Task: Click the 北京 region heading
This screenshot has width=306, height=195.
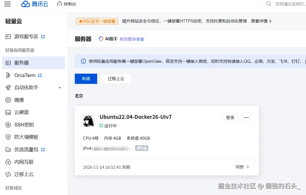Action: click(79, 96)
